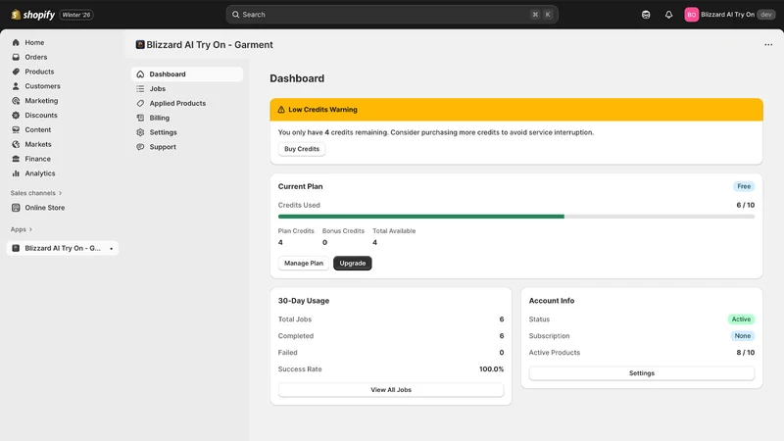Click the Shopify logo

[33, 15]
